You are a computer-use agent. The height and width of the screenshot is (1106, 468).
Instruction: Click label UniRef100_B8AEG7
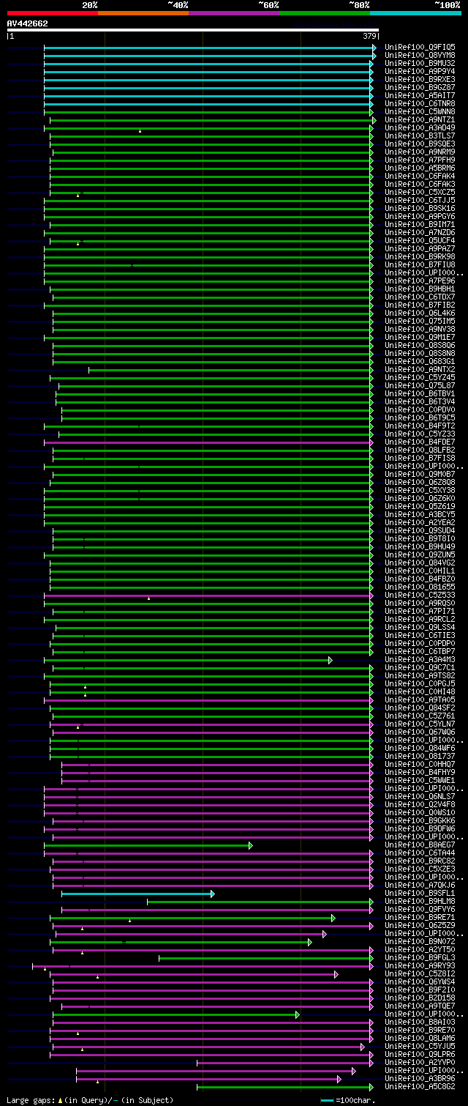click(x=420, y=845)
